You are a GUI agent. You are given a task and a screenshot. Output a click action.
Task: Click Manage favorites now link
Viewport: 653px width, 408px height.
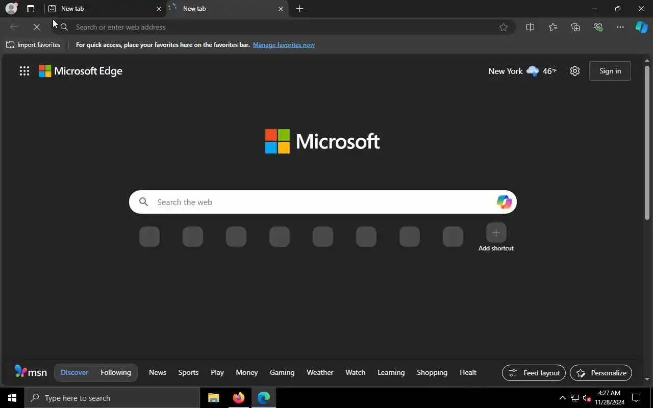(284, 45)
